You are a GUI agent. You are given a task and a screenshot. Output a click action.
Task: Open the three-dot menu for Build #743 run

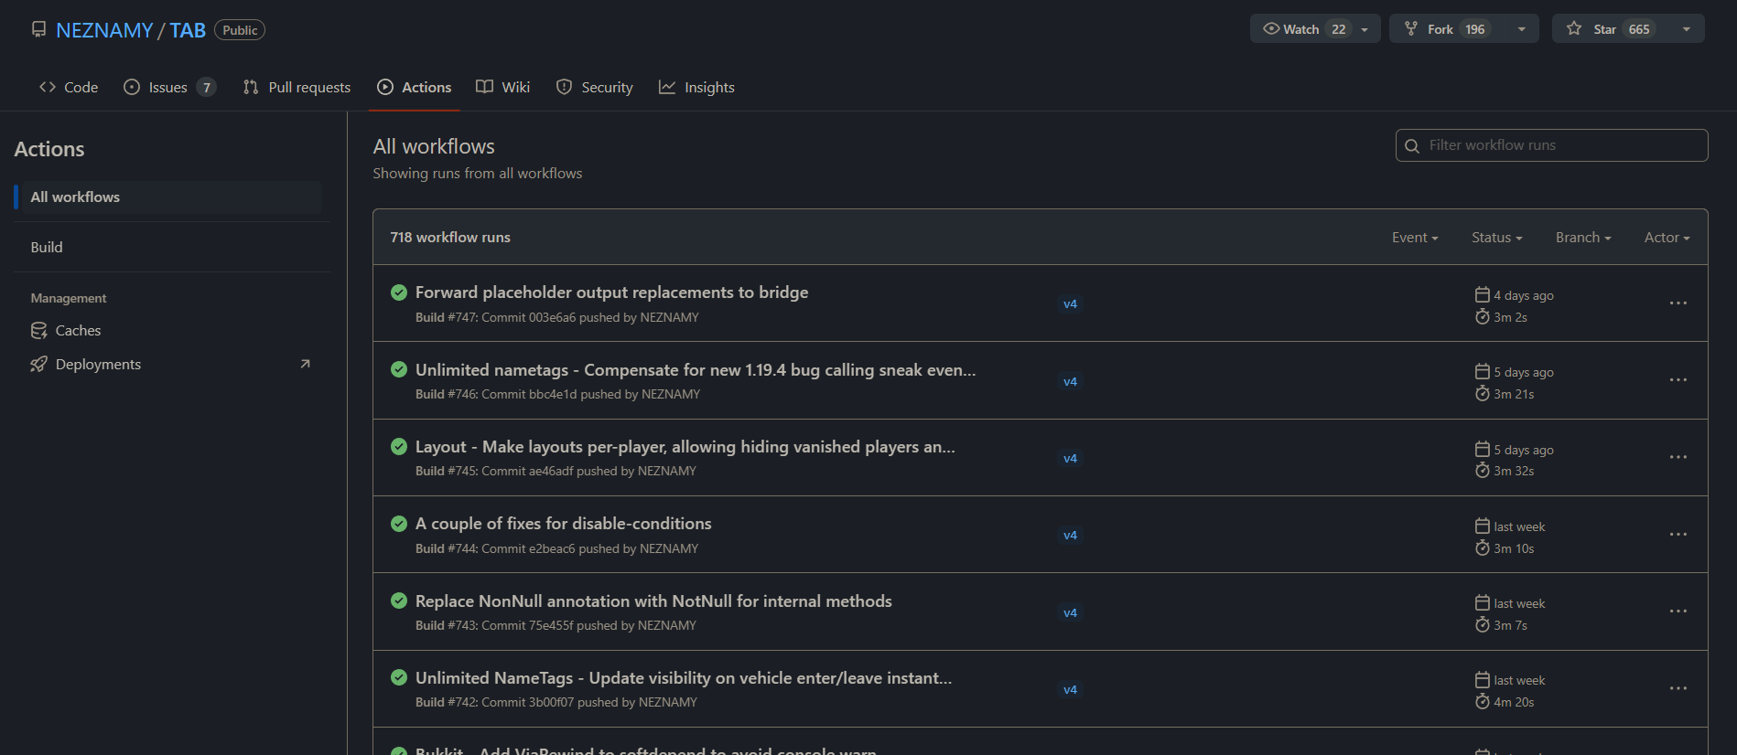coord(1678,611)
